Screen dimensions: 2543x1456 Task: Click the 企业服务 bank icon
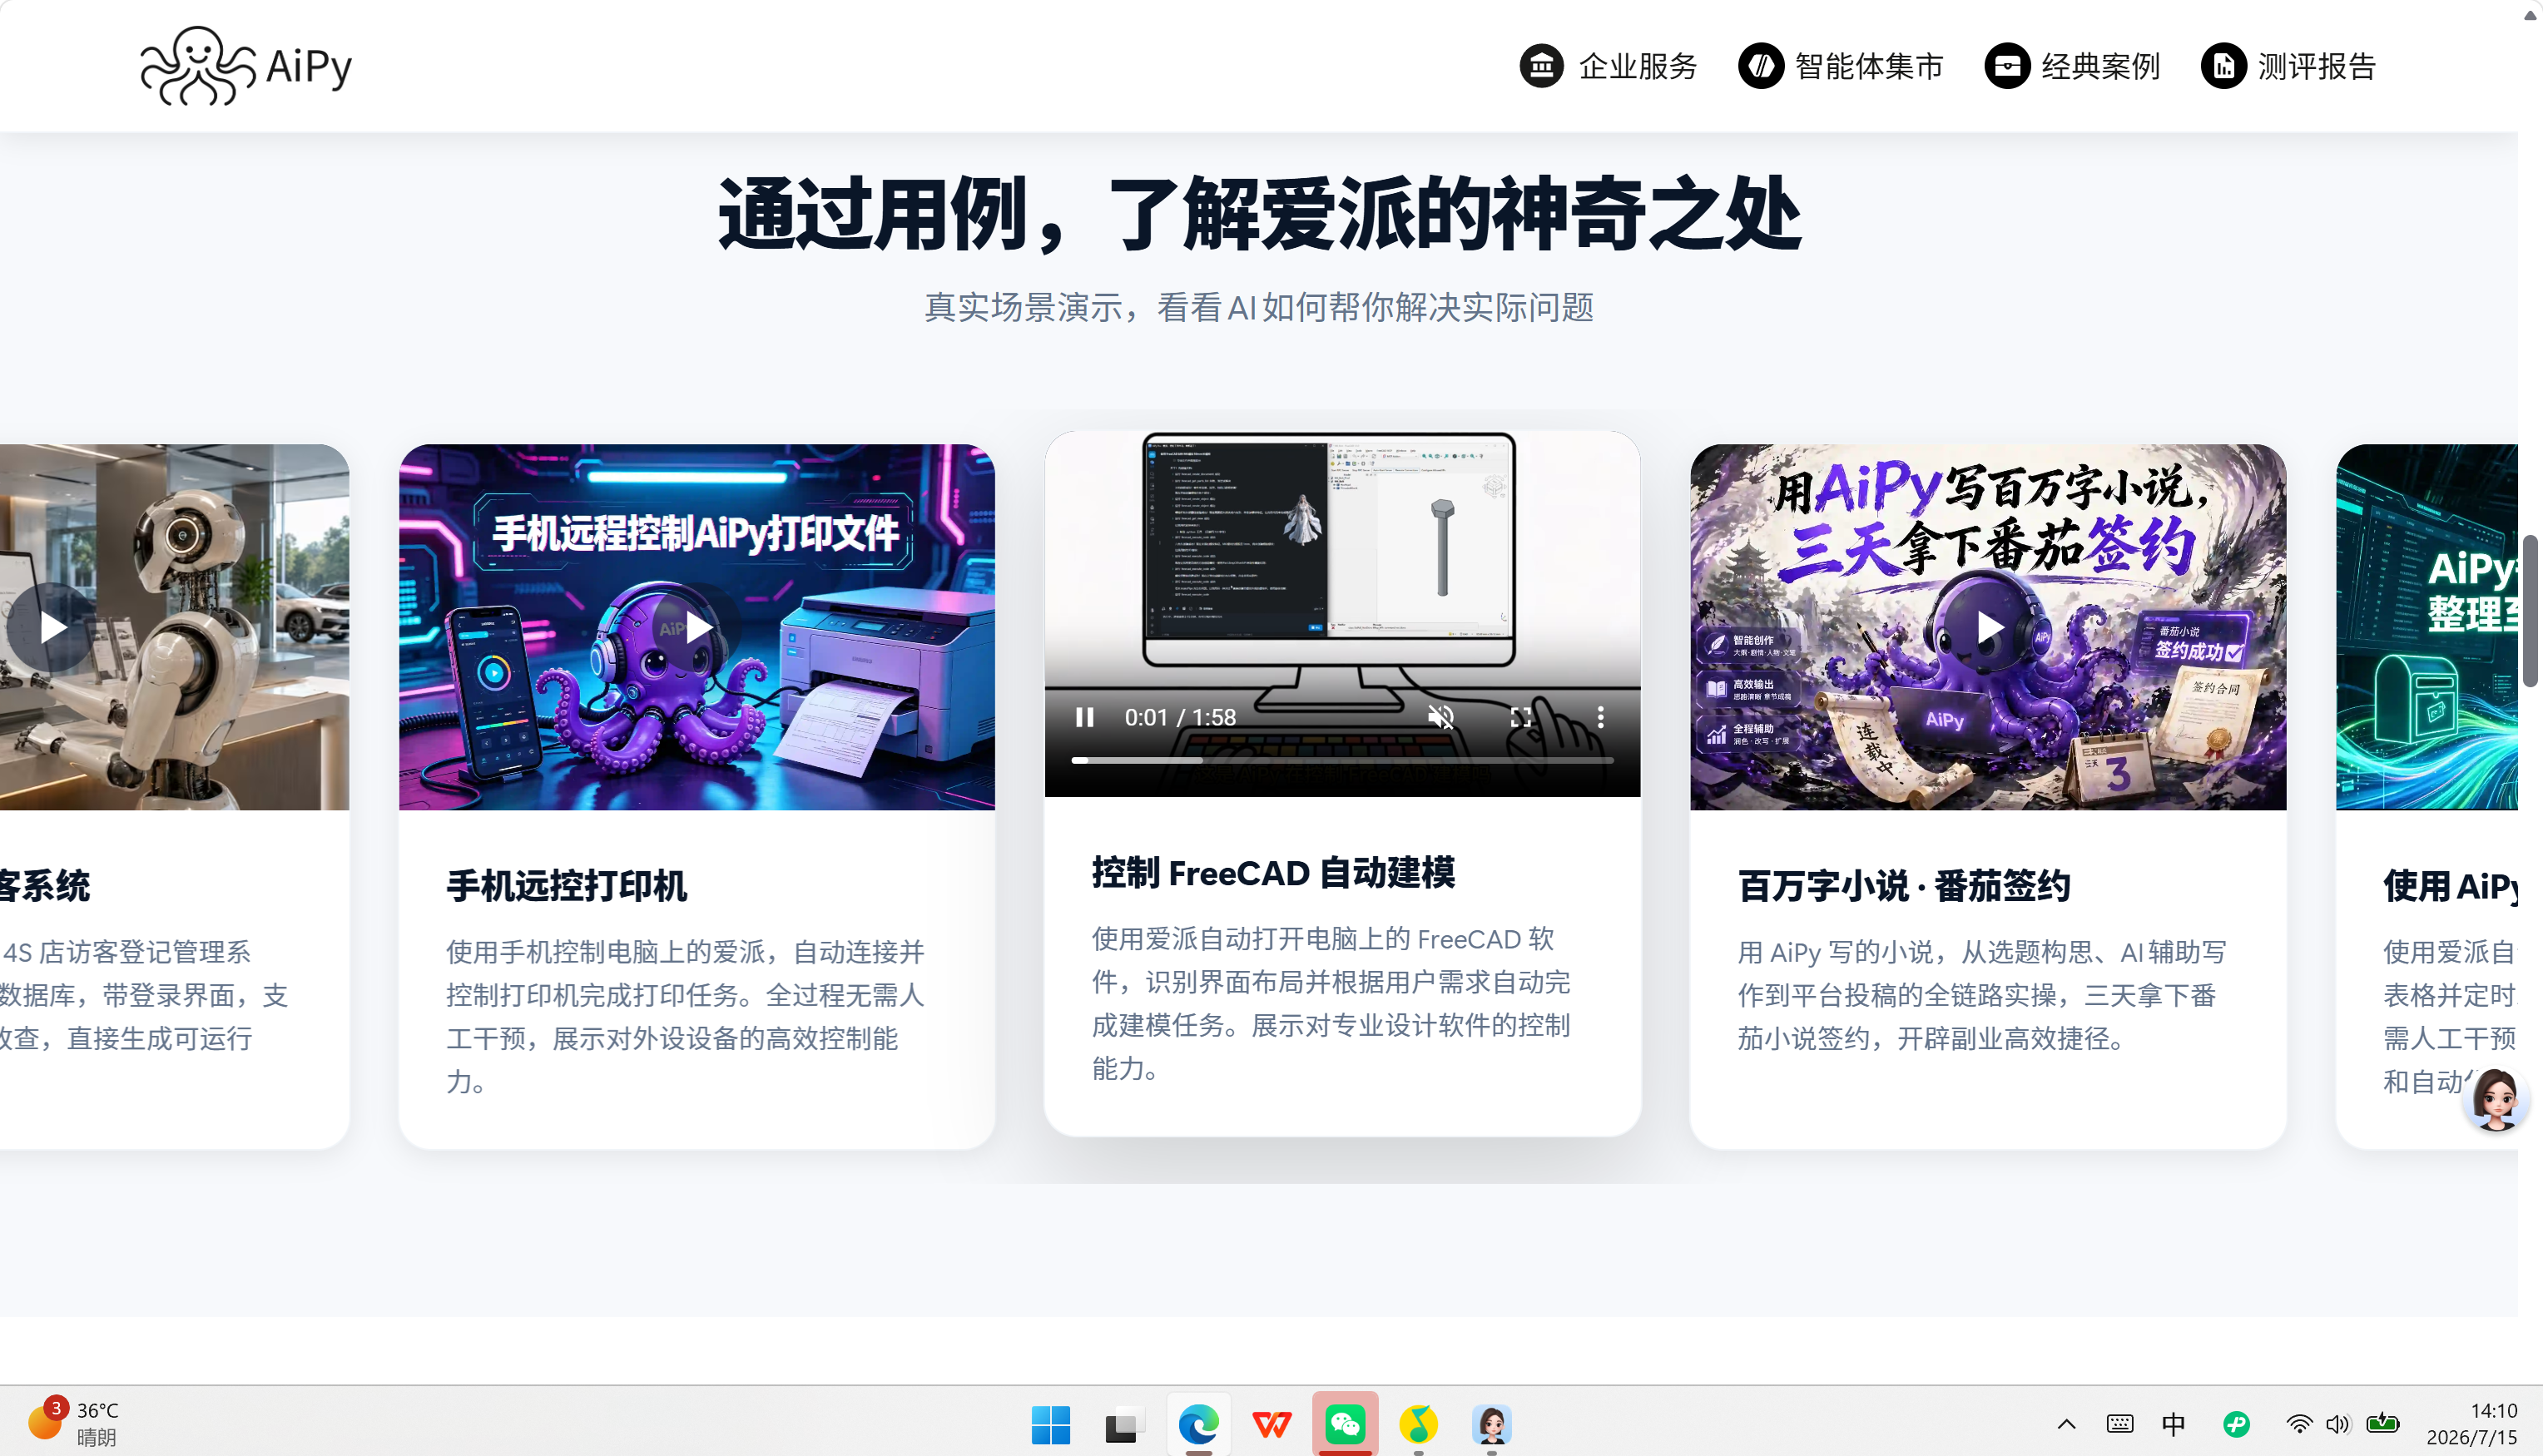[x=1541, y=66]
